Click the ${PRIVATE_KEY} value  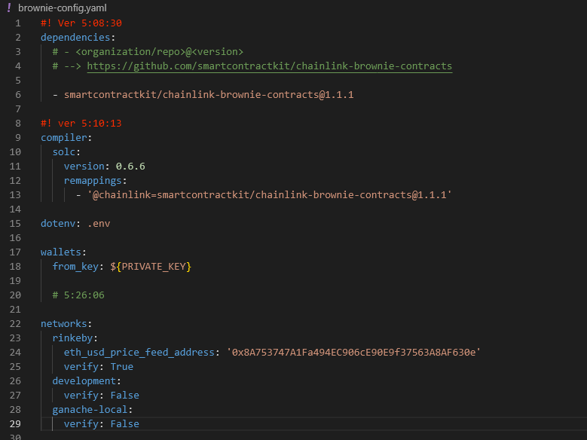click(x=151, y=266)
